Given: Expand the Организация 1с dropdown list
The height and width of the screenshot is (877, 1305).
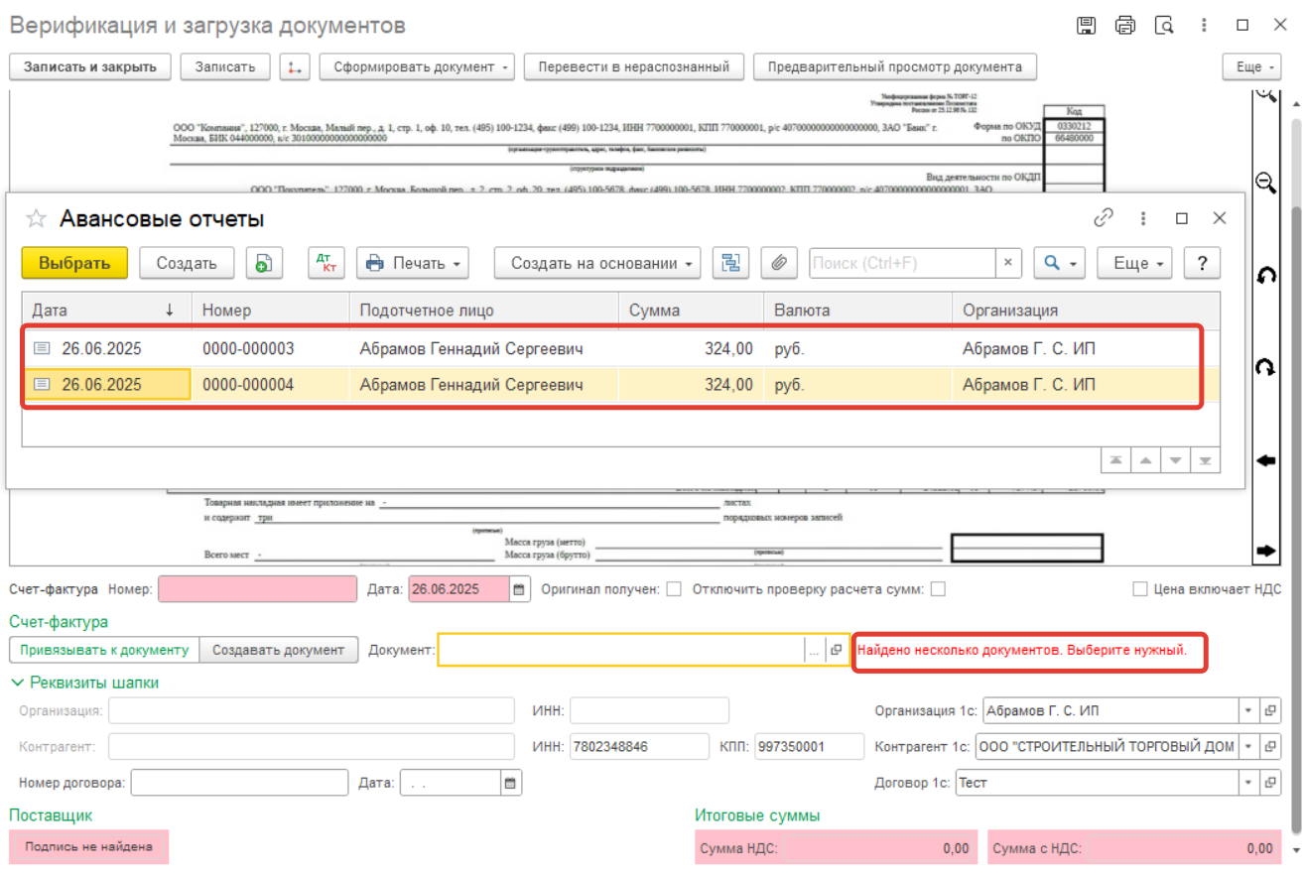Looking at the screenshot, I should click(x=1247, y=711).
